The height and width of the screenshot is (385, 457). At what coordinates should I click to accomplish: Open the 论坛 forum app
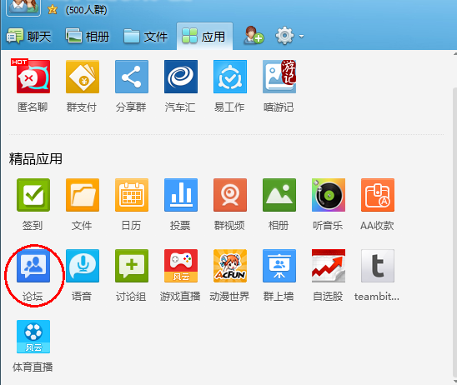33,266
